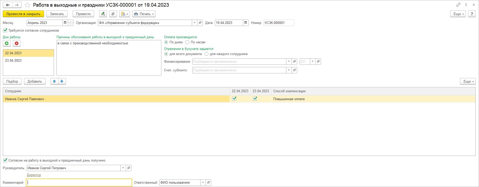The width and height of the screenshot is (479, 187).
Task: Open the vertical dots window menu
Action: pyautogui.click(x=466, y=5)
